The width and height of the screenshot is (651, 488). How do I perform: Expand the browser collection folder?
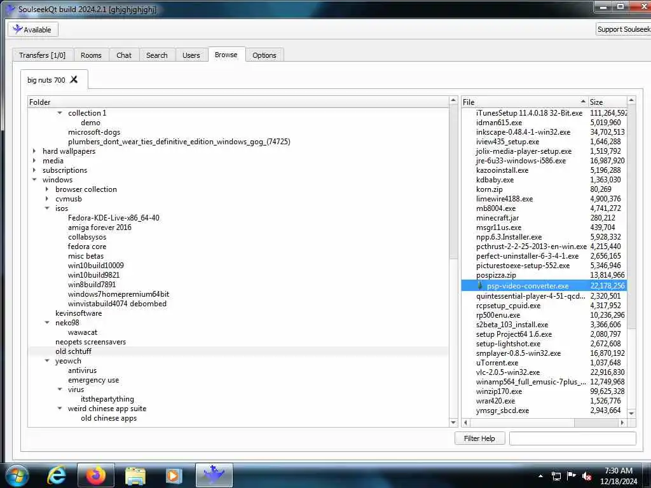(47, 189)
